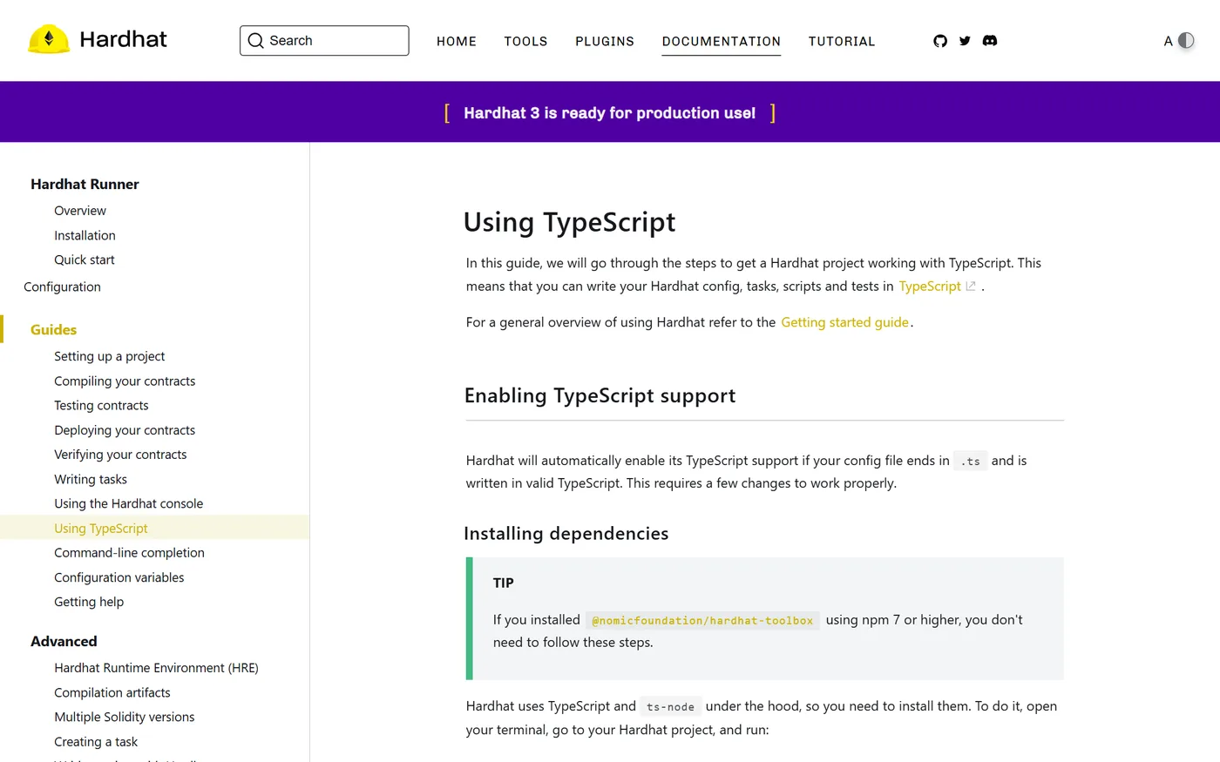The image size is (1220, 762).
Task: Go to the HOME nav item
Action: pos(457,41)
